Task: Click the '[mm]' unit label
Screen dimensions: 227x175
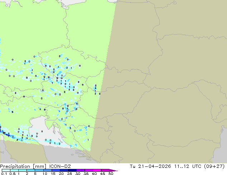Action: [39, 166]
